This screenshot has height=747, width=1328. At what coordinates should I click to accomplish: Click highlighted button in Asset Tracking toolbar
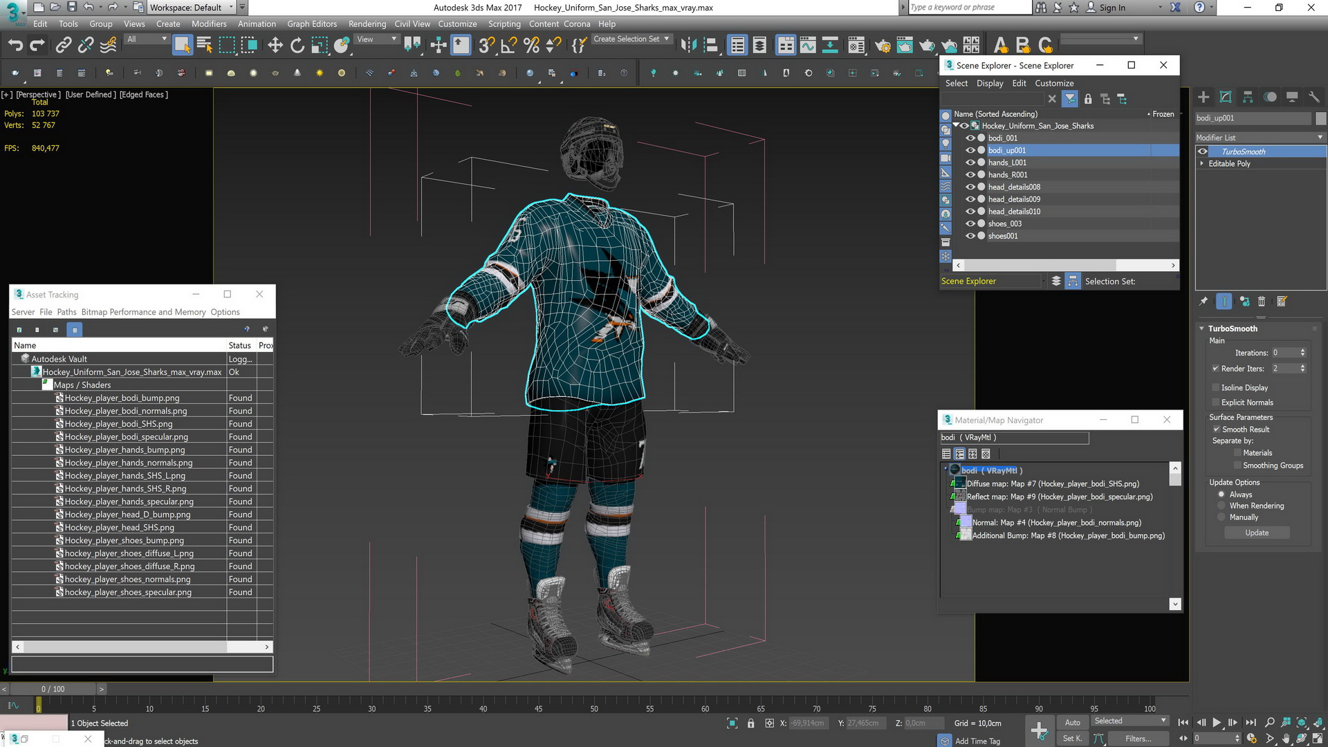click(75, 330)
